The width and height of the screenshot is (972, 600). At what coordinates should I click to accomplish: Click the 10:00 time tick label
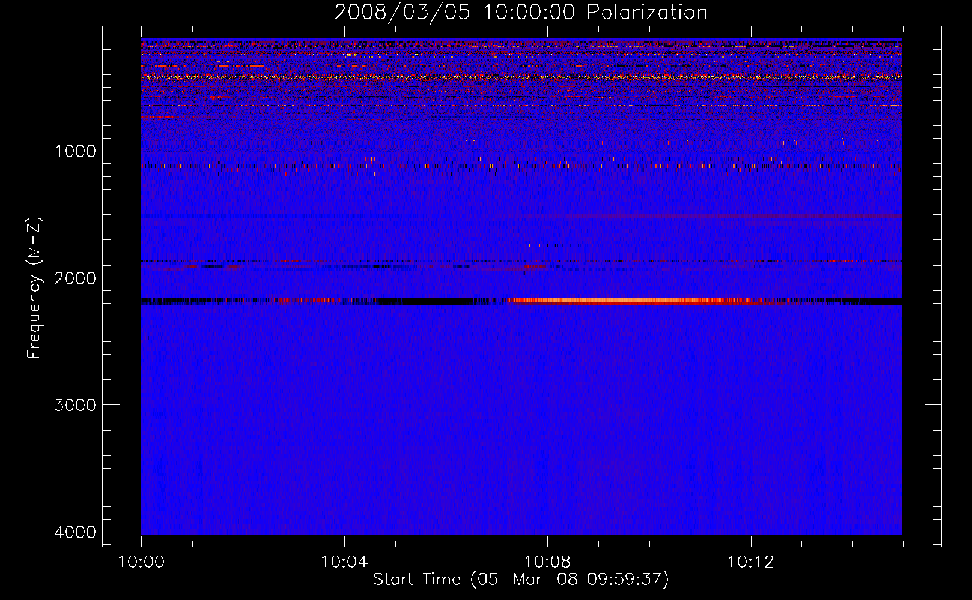[141, 562]
